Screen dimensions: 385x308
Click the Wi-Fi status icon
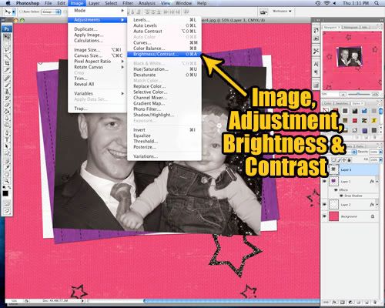tap(326, 3)
